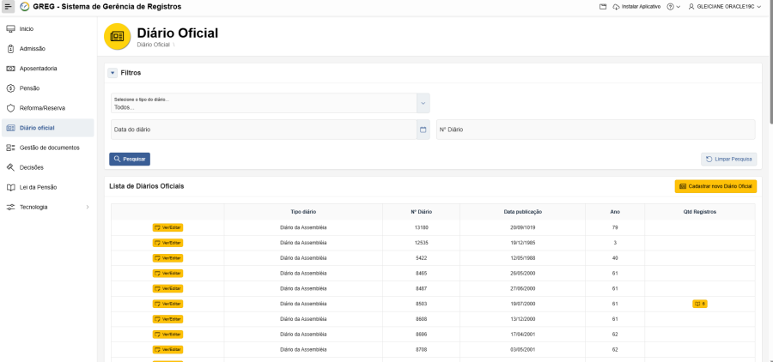This screenshot has height=362, width=773.
Task: Click Cadastrar novo Diário Oficial button
Action: (x=715, y=186)
